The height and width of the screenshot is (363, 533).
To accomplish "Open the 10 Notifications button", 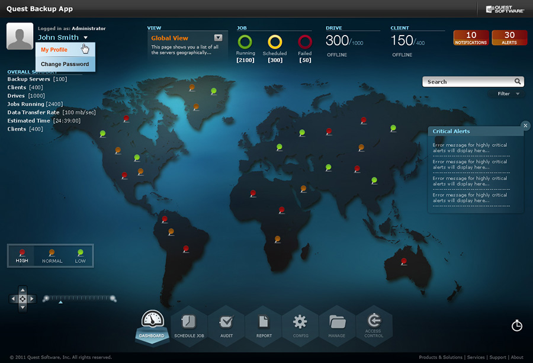I will [x=471, y=38].
